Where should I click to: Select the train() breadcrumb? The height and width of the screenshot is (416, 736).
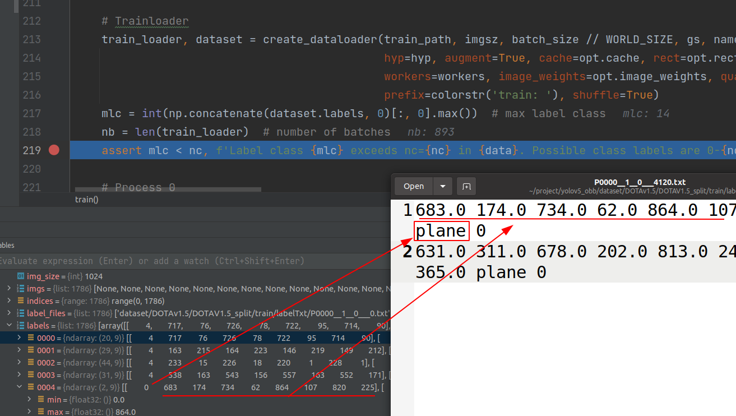click(x=86, y=199)
